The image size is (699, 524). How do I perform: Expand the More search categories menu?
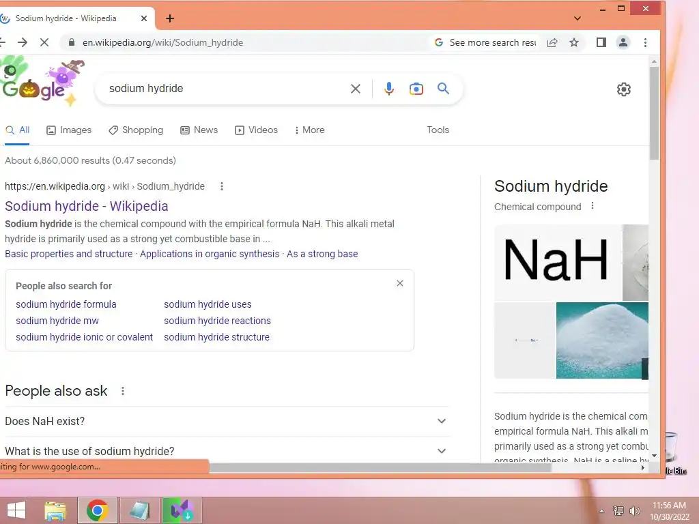pyautogui.click(x=309, y=130)
